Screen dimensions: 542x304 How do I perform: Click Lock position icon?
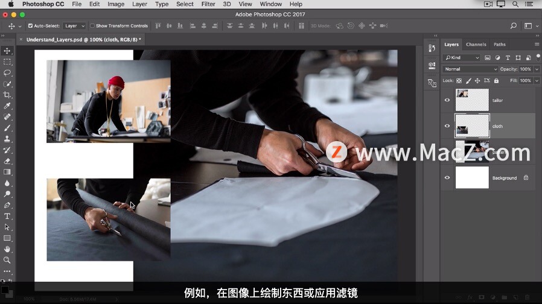tap(477, 81)
